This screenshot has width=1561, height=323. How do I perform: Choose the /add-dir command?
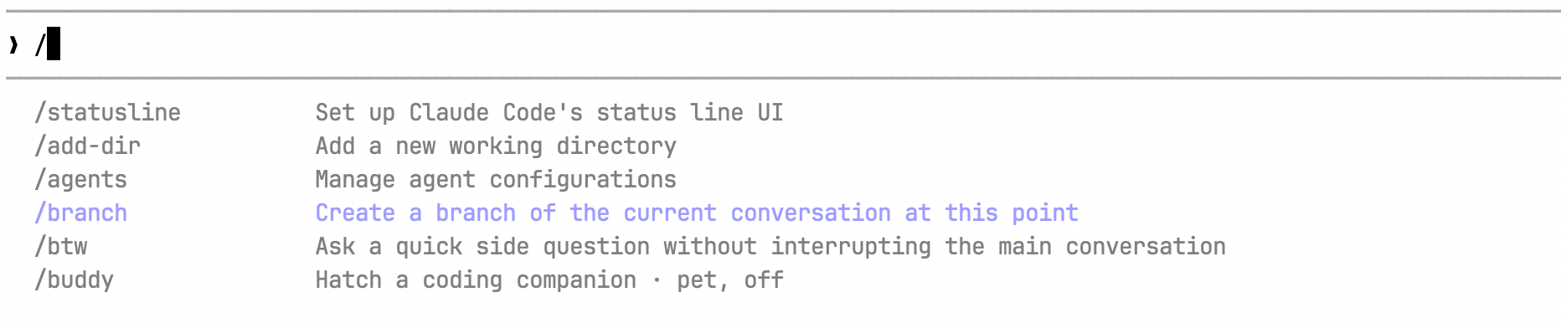coord(87,146)
